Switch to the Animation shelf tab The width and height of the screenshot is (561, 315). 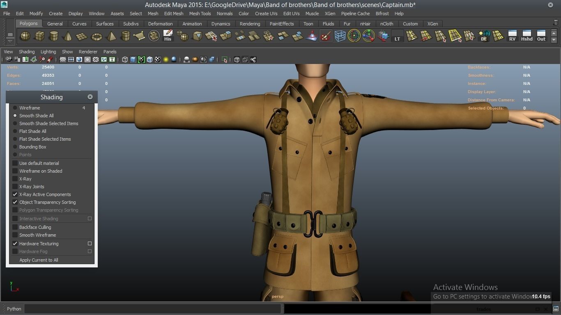(192, 24)
